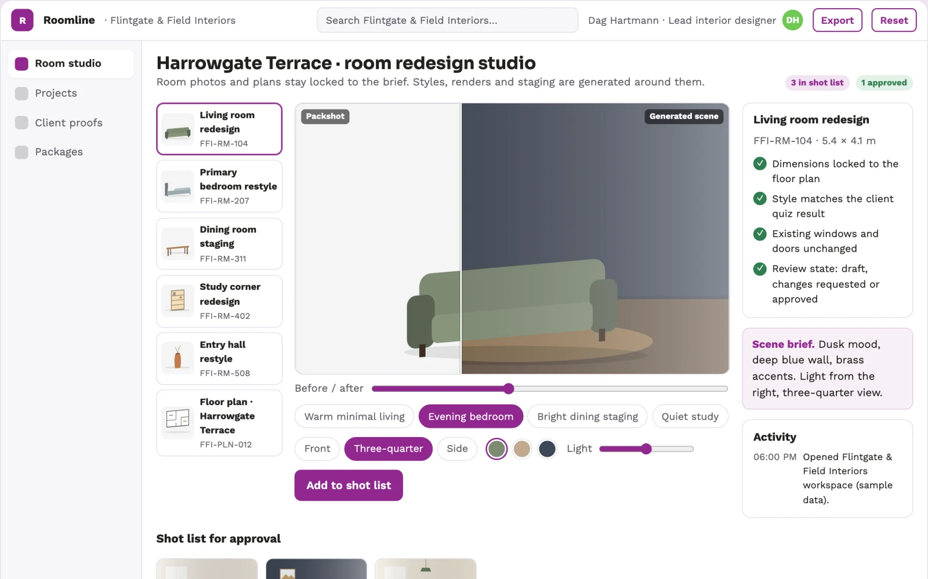The height and width of the screenshot is (579, 928).
Task: Adjust the Before / after slider handle
Action: [509, 388]
